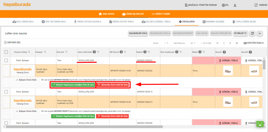The image size is (268, 132).
Task: Click the search icon in Kategori column
Action: [45, 52]
